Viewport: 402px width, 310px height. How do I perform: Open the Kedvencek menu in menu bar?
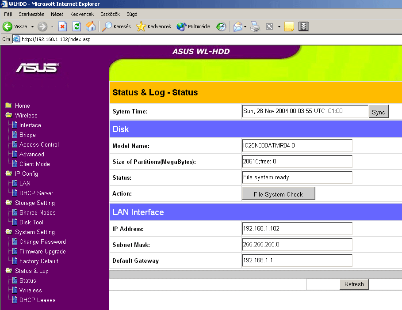coord(82,14)
